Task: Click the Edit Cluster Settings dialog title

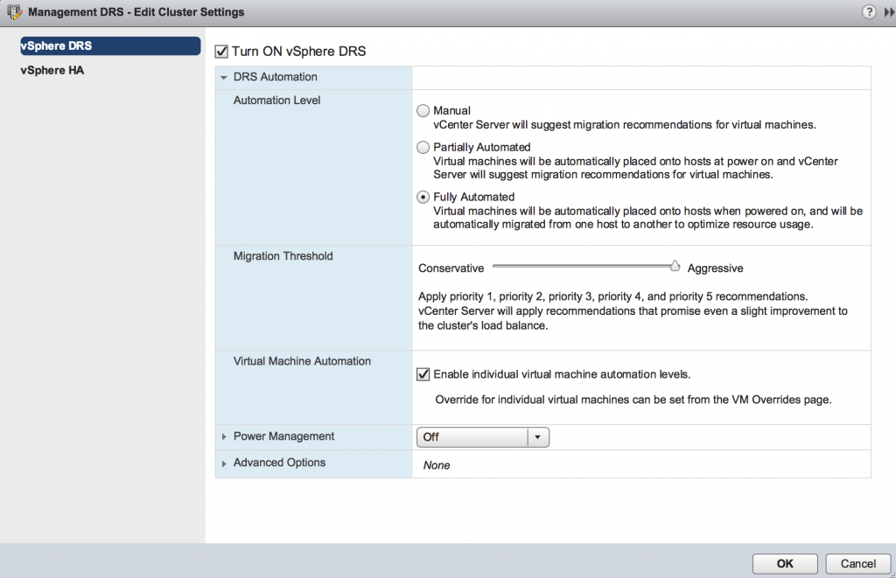Action: coord(136,12)
